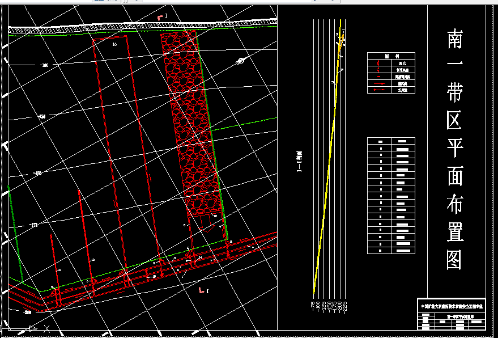Image resolution: width=498 pixels, height=338 pixels.
Task: Click the "-100" contour label in plan
Action: pos(44,65)
